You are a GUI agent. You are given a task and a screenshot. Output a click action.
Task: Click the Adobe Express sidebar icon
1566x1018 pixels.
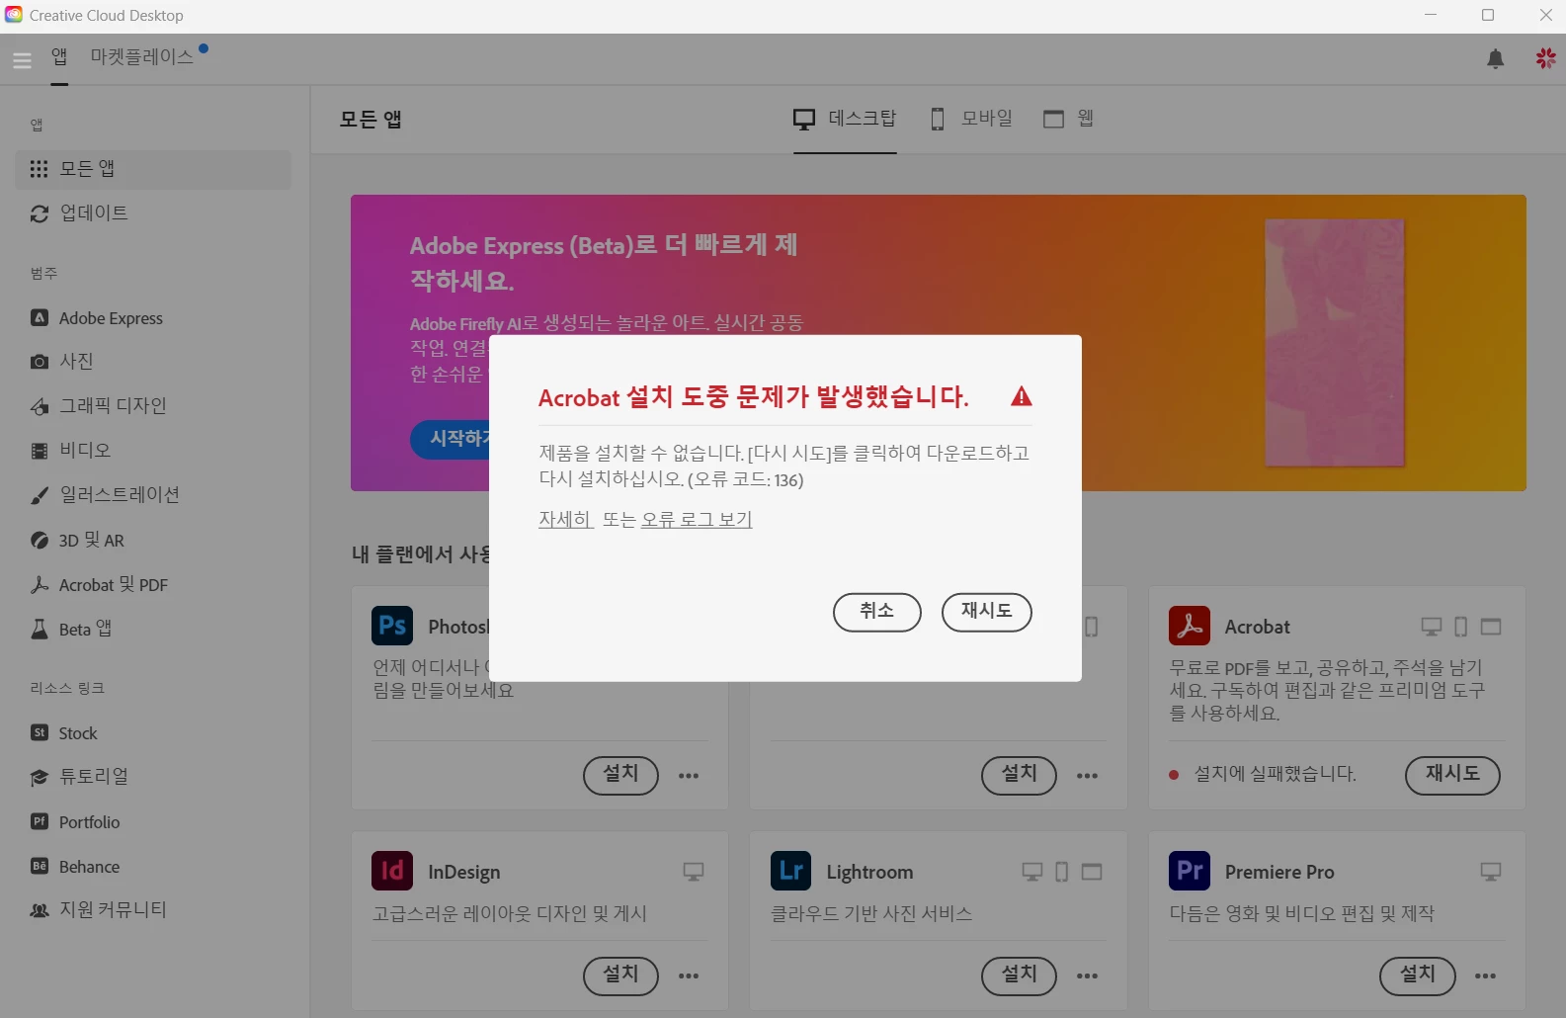coord(40,318)
